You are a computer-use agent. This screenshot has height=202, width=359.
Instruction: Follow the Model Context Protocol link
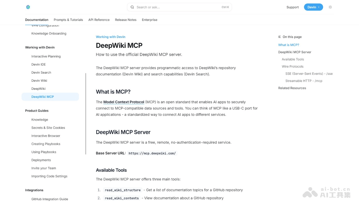[x=124, y=102]
